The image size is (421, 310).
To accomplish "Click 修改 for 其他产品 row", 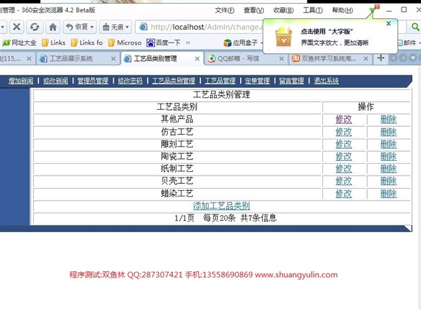I will [344, 119].
